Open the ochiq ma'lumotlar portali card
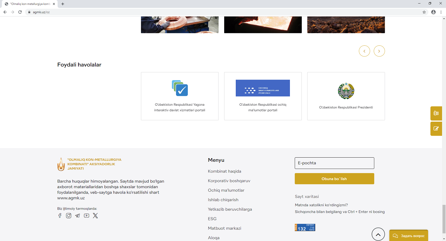This screenshot has width=446, height=241. [263, 96]
